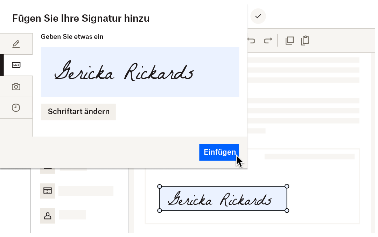Click the top-left resize handle of signature
The width and height of the screenshot is (378, 237).
click(x=160, y=186)
